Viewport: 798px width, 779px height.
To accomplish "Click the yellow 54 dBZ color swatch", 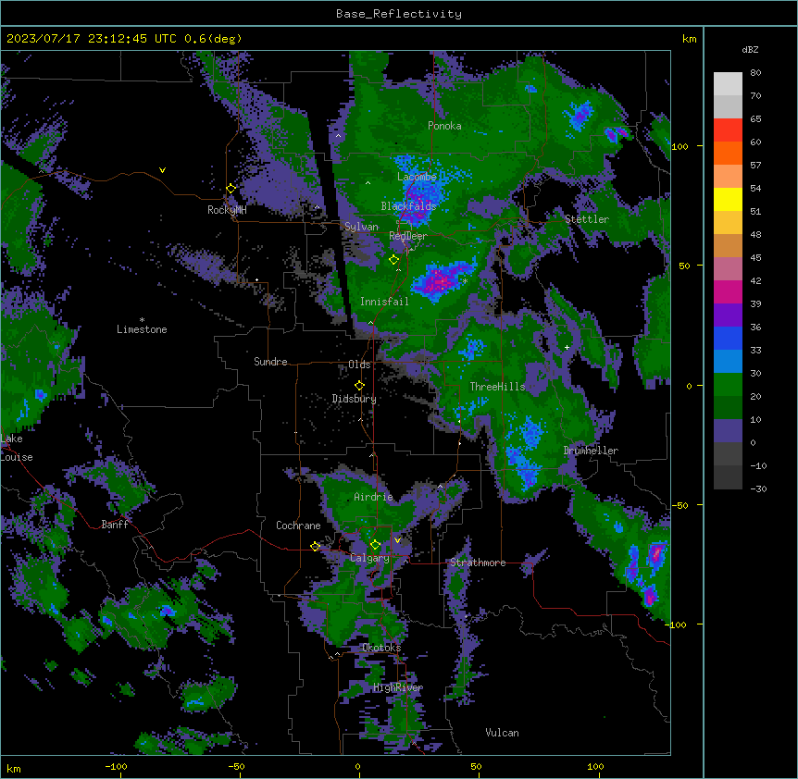I will (x=728, y=199).
